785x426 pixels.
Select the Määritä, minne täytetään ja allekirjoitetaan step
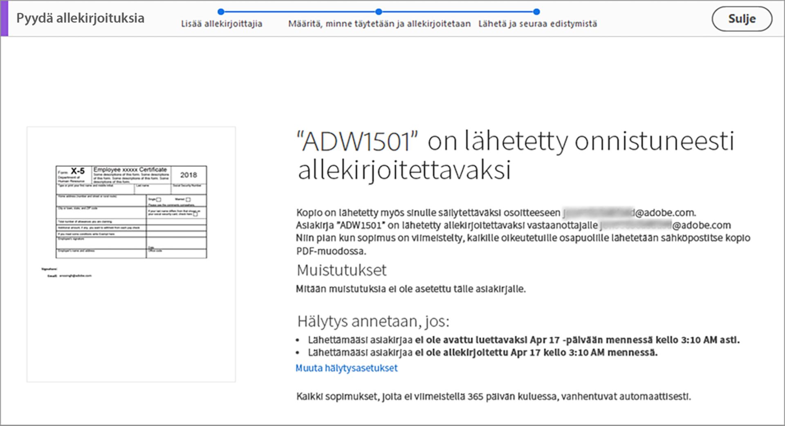pos(379,23)
